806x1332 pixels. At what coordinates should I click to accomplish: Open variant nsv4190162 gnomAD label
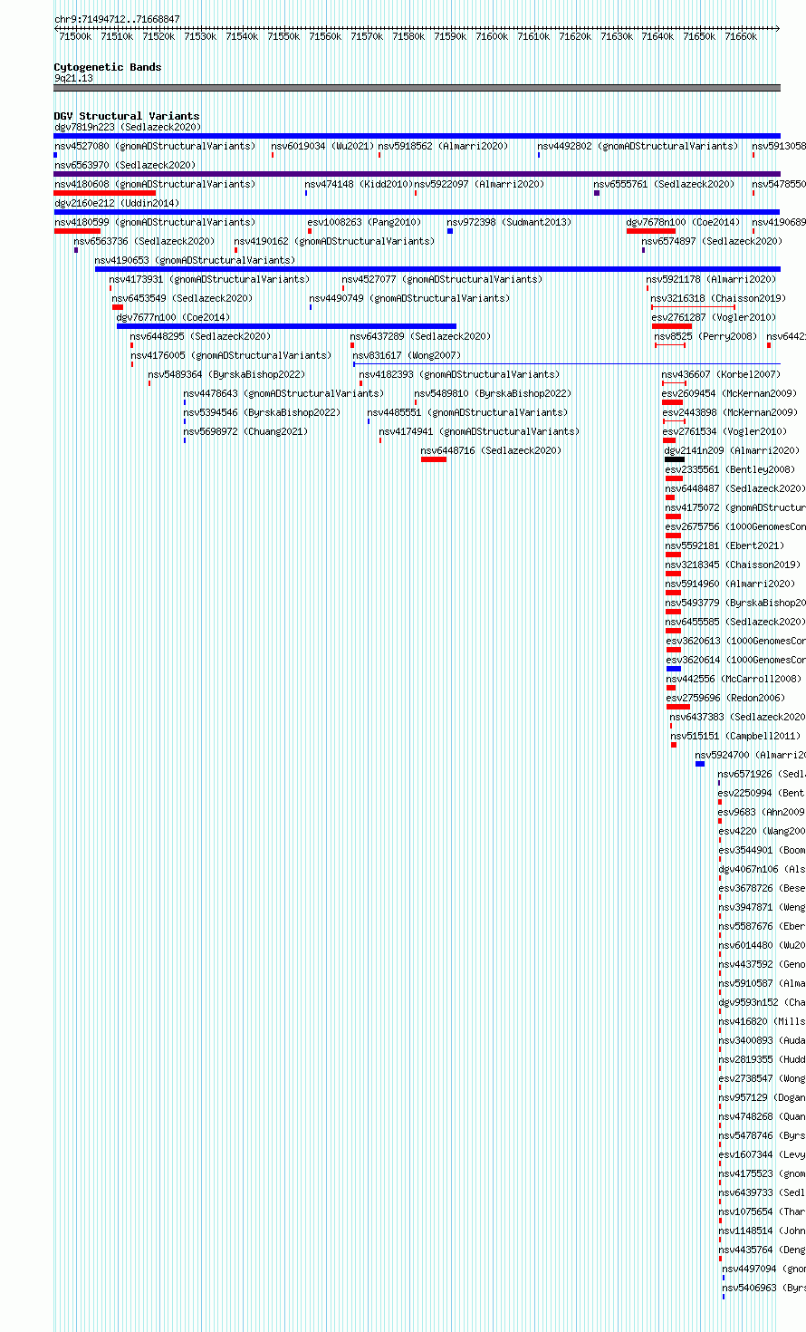point(335,241)
